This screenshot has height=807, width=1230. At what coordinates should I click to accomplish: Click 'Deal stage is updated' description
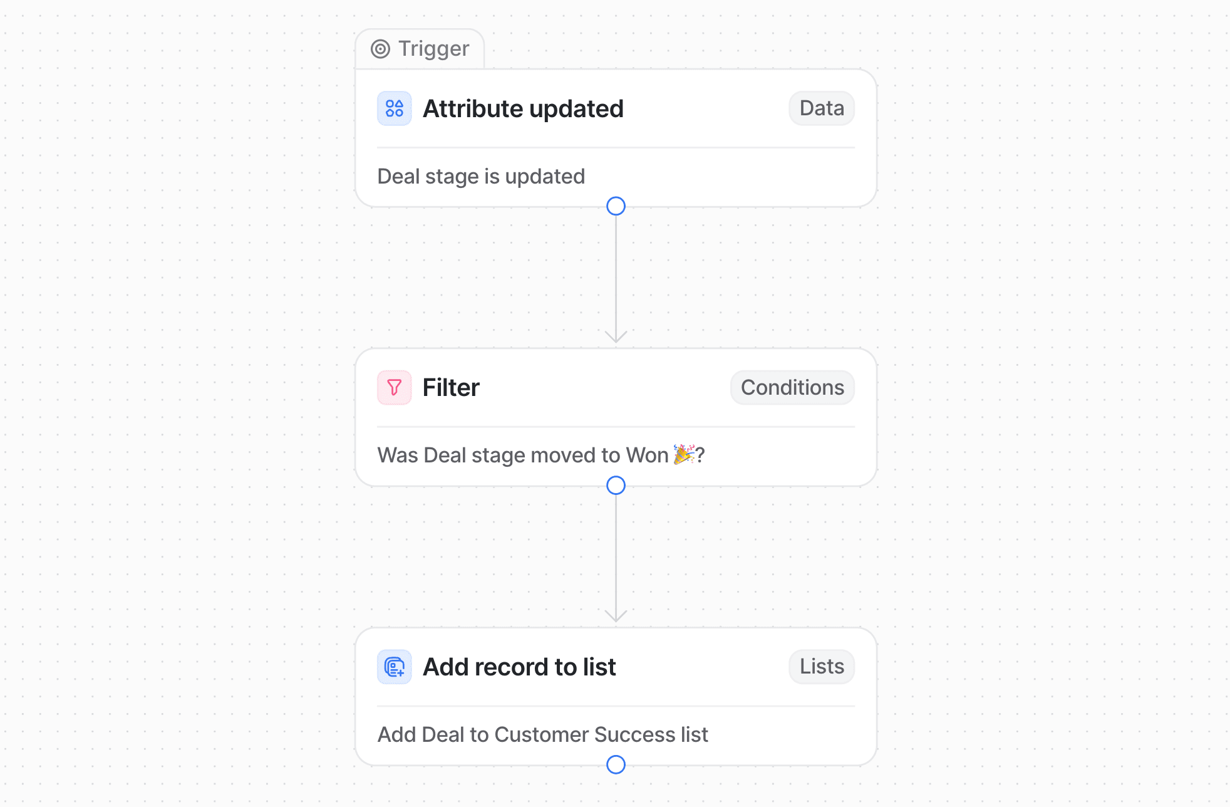[481, 177]
